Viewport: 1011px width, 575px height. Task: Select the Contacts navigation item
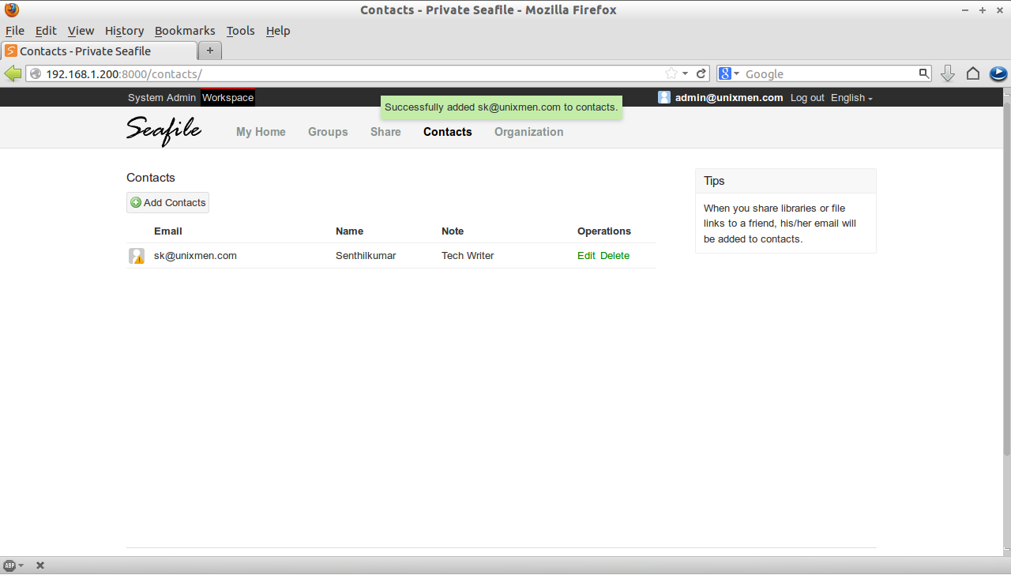click(448, 132)
